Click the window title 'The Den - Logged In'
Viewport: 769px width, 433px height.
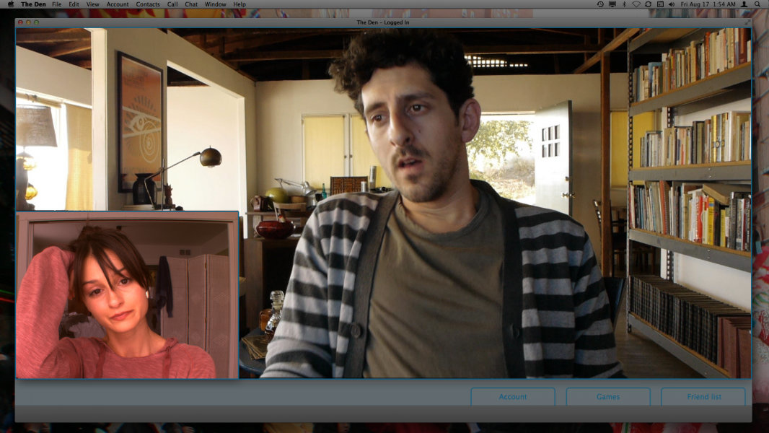[383, 22]
